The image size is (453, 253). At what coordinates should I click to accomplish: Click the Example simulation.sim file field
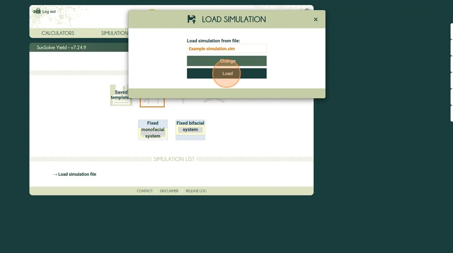pyautogui.click(x=226, y=49)
